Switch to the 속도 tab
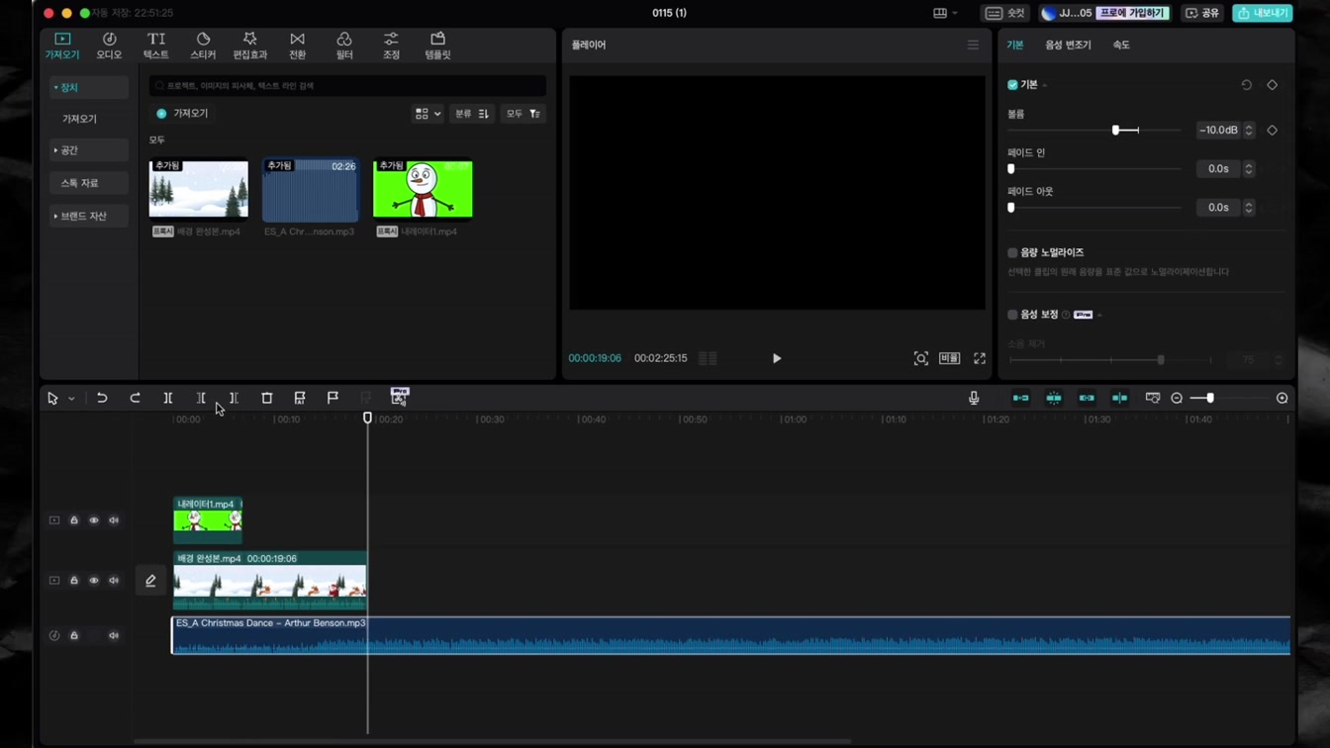 tap(1121, 45)
